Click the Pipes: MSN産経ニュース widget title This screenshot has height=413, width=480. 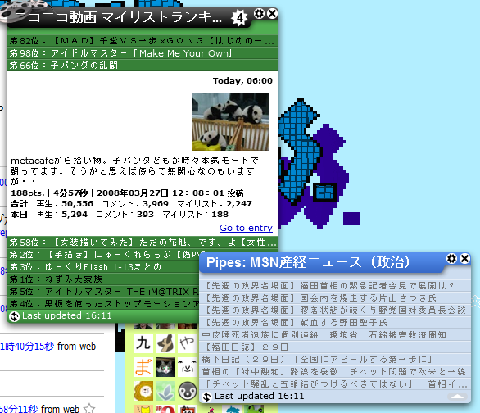308,262
